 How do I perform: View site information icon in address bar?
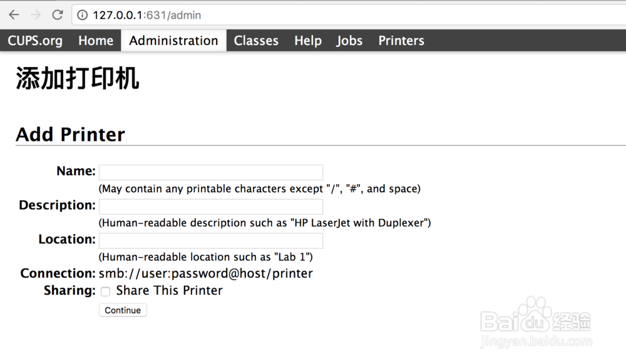coord(83,15)
